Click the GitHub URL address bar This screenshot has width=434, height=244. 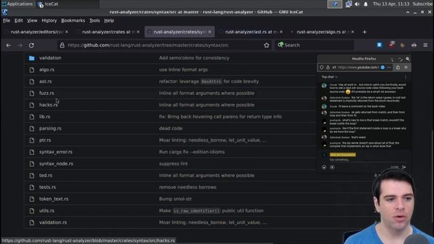(163, 45)
